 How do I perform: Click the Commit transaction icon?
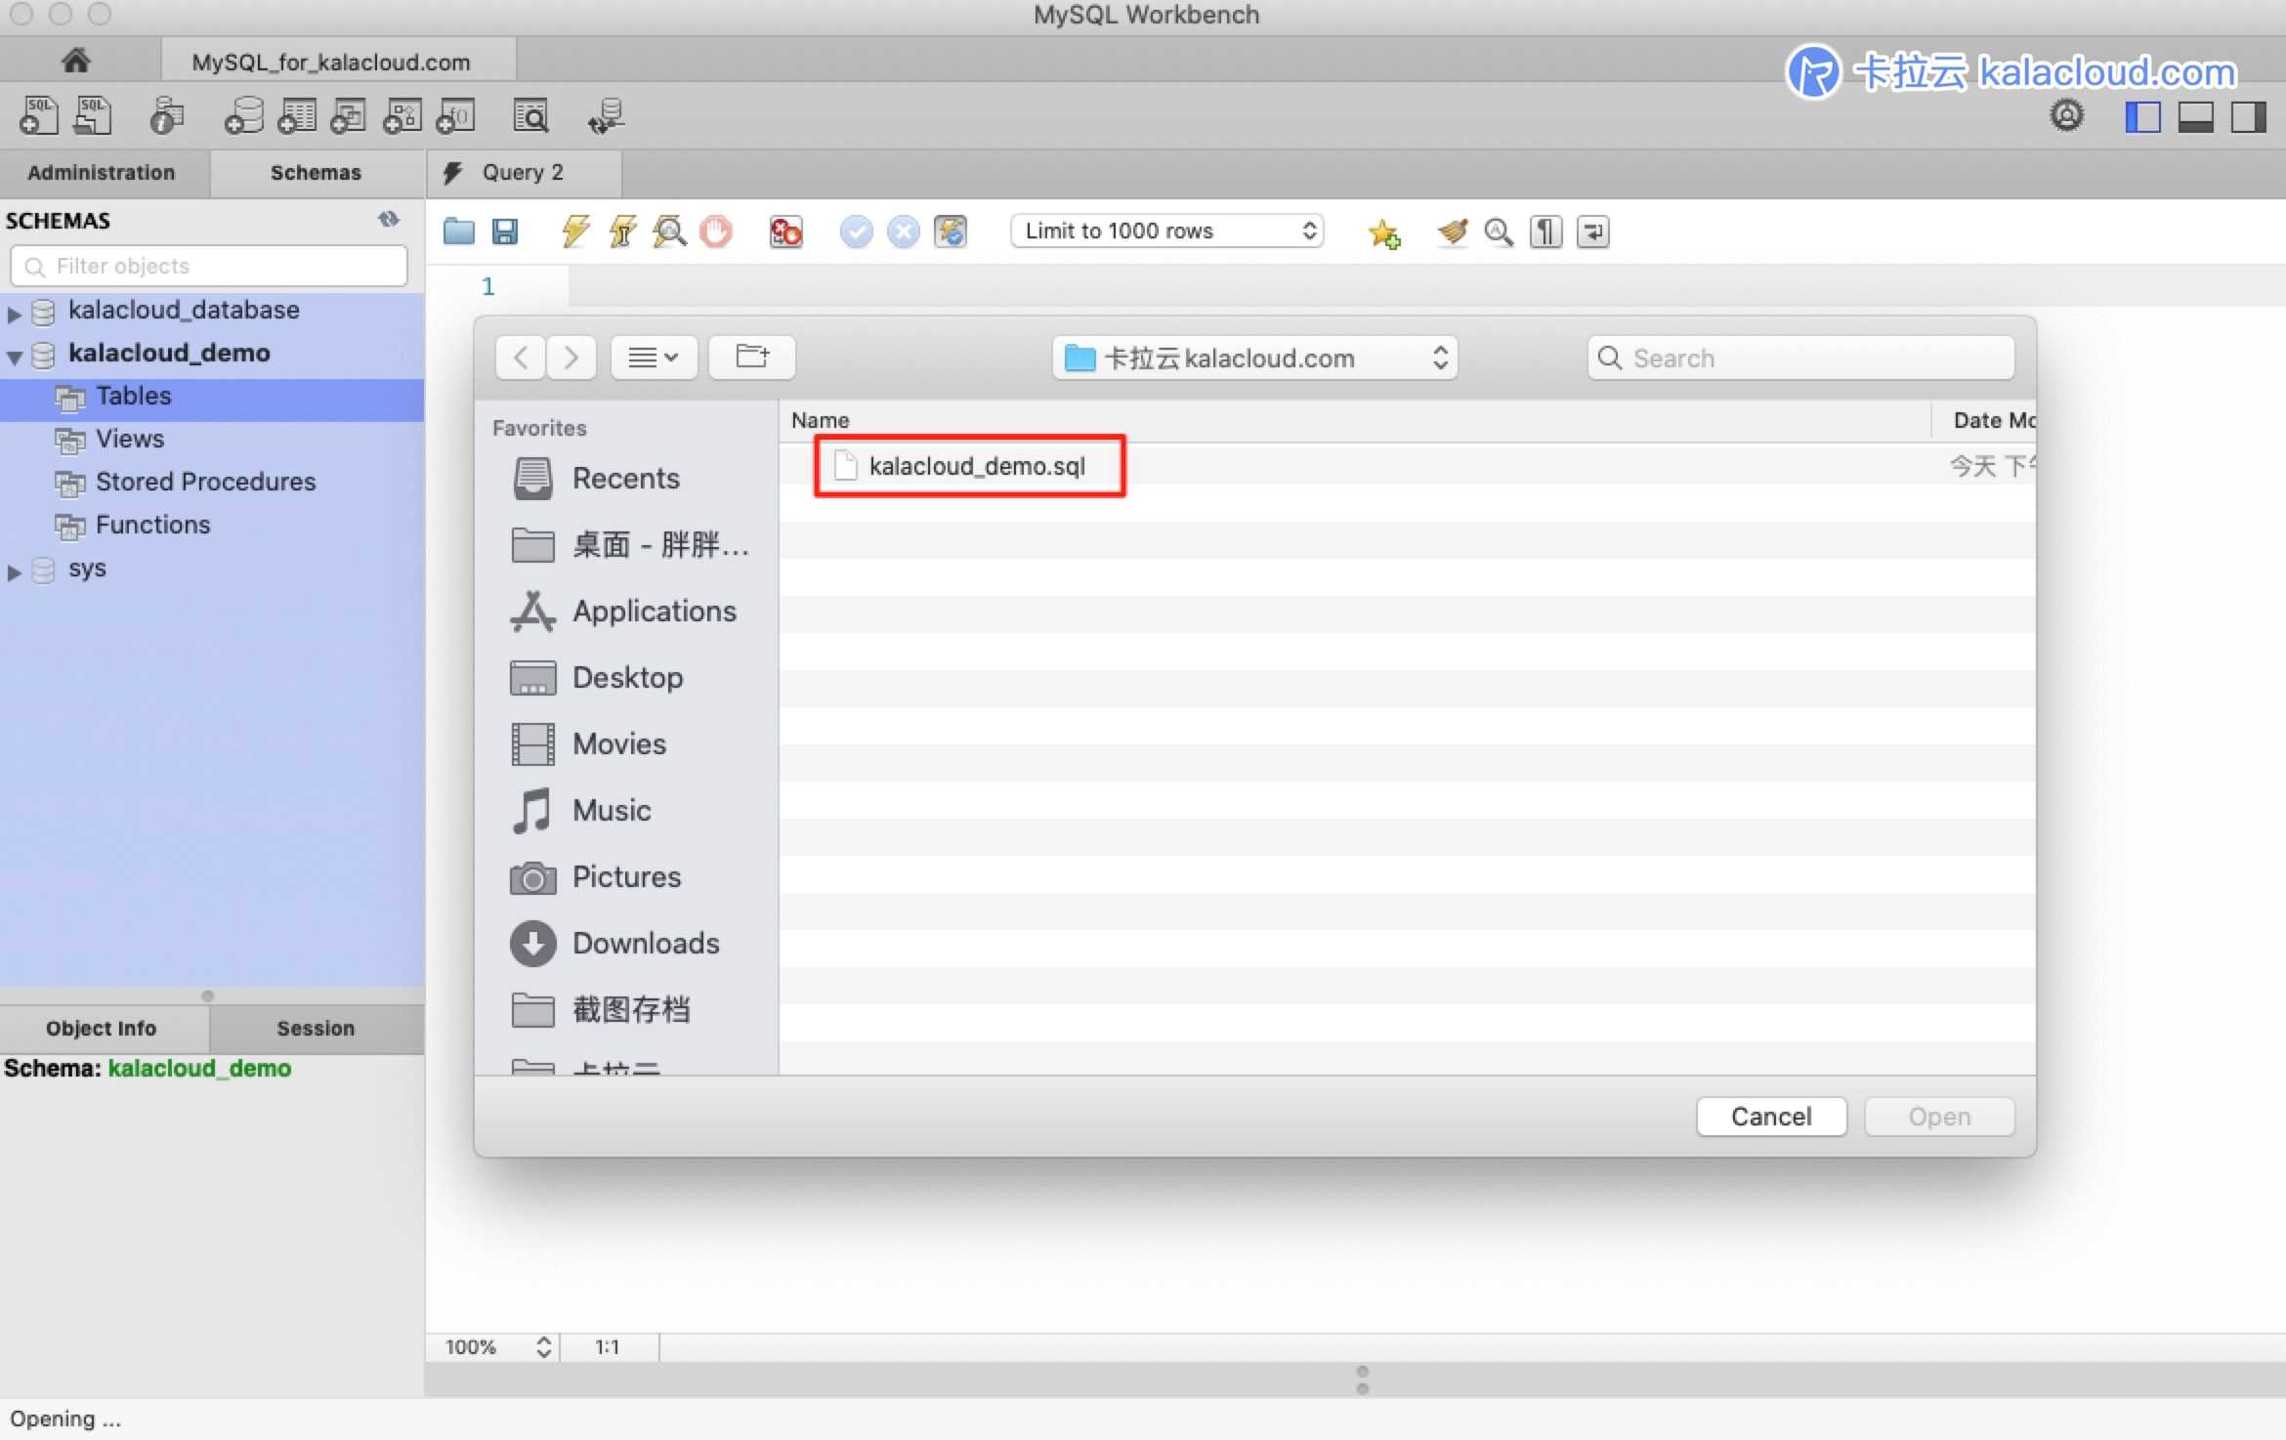point(856,231)
